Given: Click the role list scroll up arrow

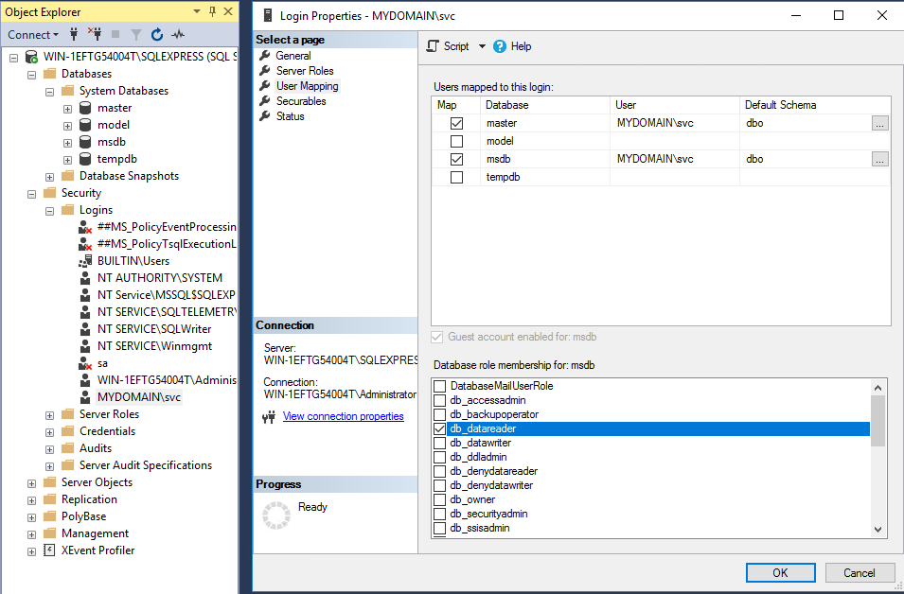Looking at the screenshot, I should (x=877, y=388).
